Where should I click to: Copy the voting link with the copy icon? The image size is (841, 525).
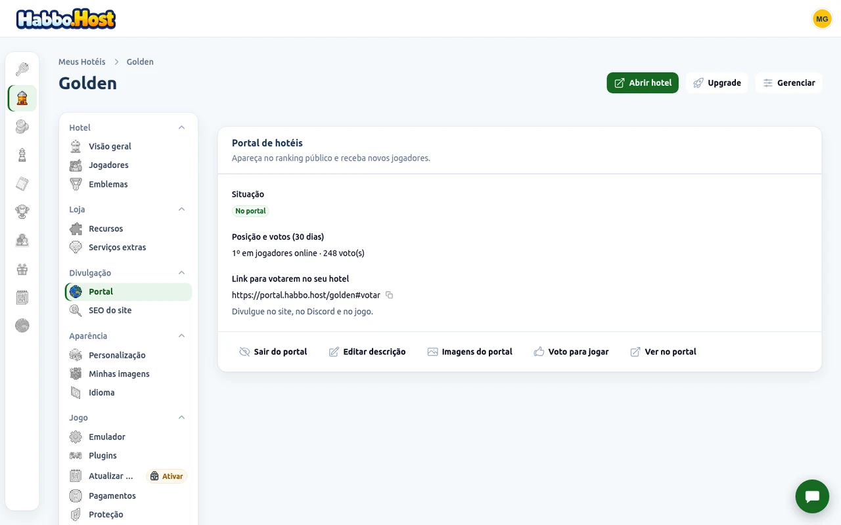coord(389,295)
